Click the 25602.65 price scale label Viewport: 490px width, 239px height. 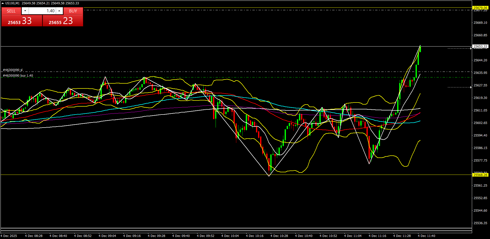[x=480, y=123]
